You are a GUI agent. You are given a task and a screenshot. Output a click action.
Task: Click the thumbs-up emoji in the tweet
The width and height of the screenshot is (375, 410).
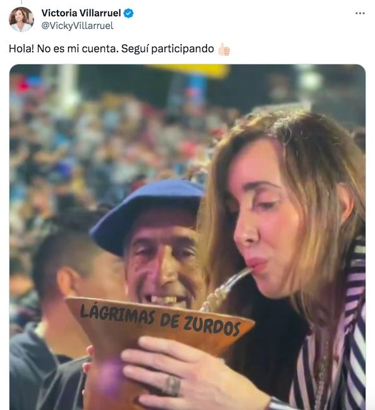(223, 49)
